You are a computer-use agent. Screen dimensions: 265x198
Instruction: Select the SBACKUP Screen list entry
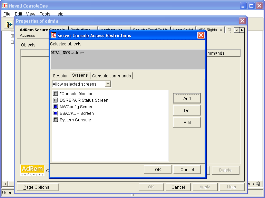click(x=77, y=113)
